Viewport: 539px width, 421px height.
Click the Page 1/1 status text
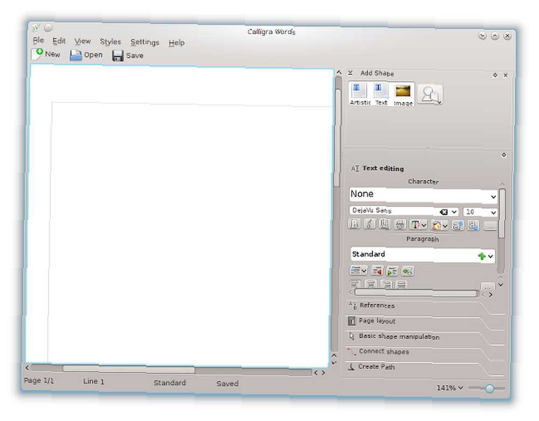click(x=38, y=381)
